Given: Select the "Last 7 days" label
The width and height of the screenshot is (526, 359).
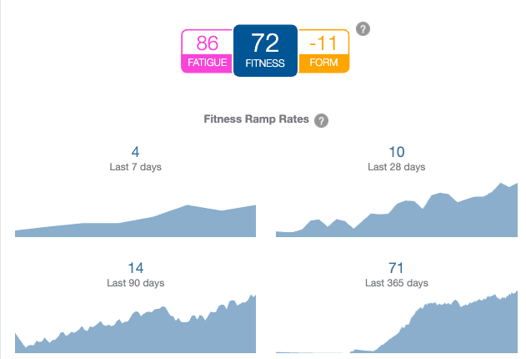Looking at the screenshot, I should [x=135, y=167].
